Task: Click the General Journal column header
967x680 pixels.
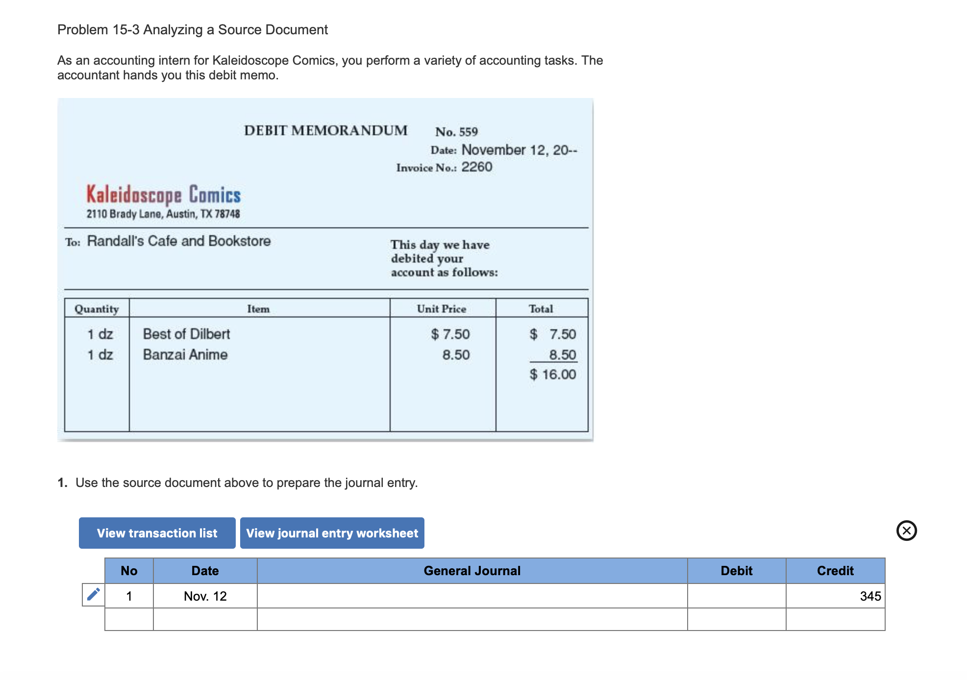Action: pyautogui.click(x=472, y=571)
